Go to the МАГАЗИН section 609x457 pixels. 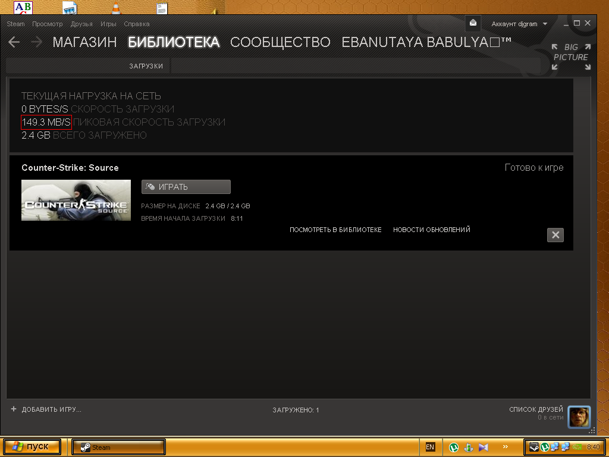click(84, 42)
